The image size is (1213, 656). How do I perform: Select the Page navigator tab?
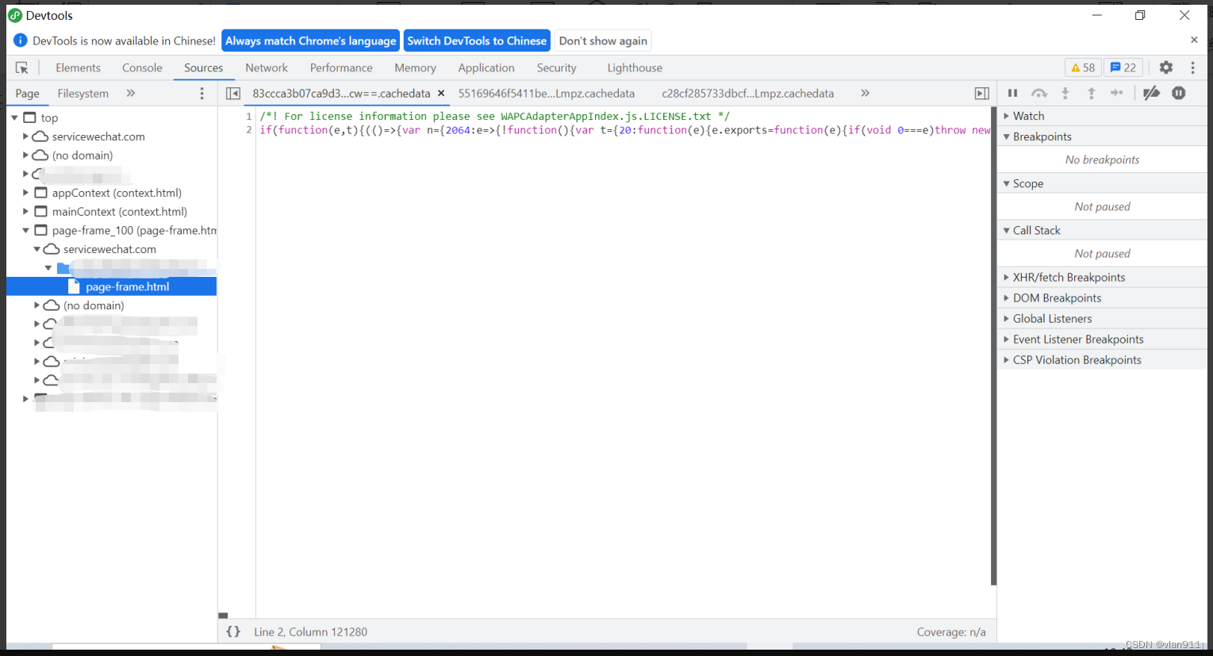coord(27,94)
